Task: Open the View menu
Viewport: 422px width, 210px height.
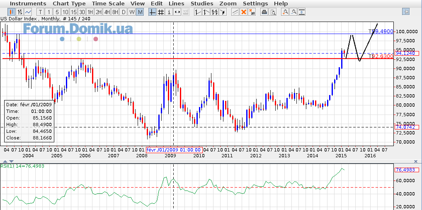Action: pos(138,3)
